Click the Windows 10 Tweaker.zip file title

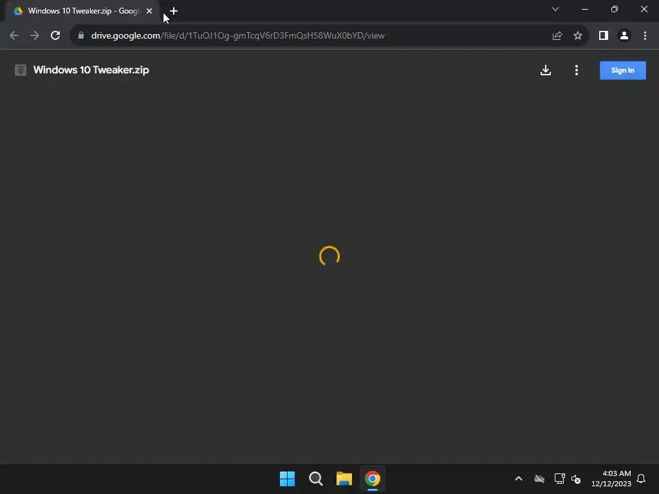[91, 69]
